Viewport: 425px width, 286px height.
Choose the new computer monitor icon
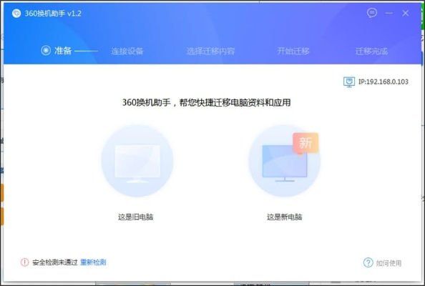tap(284, 161)
